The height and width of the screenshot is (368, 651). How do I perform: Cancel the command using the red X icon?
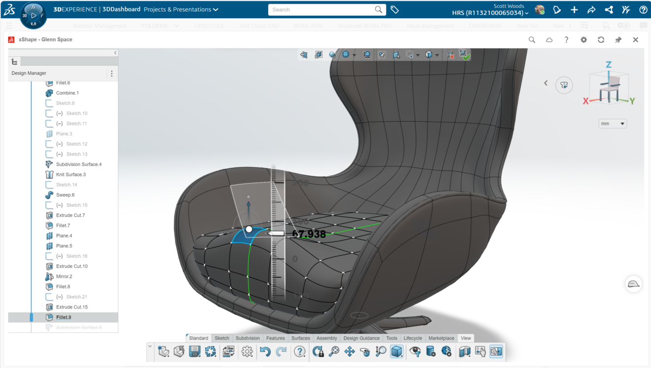(x=449, y=55)
